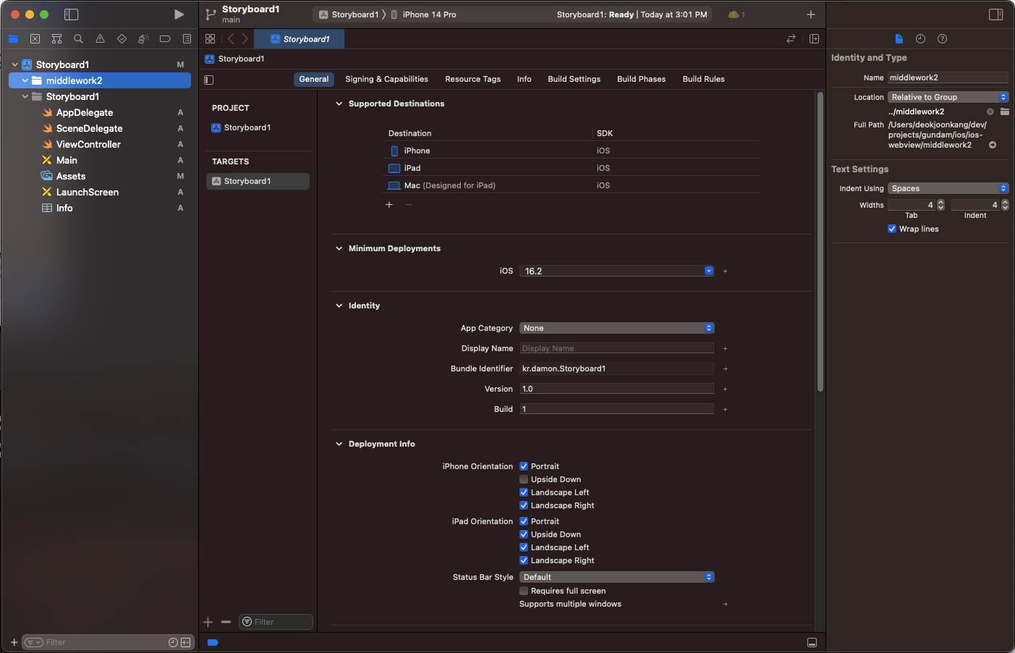Open the Symbol navigator icon

[56, 39]
